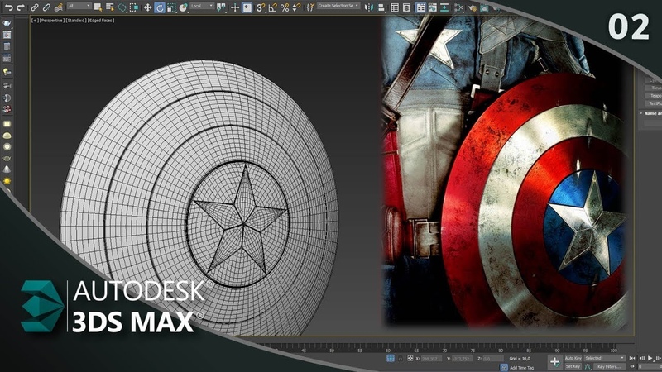Select the Select and Rotate tool

point(160,7)
